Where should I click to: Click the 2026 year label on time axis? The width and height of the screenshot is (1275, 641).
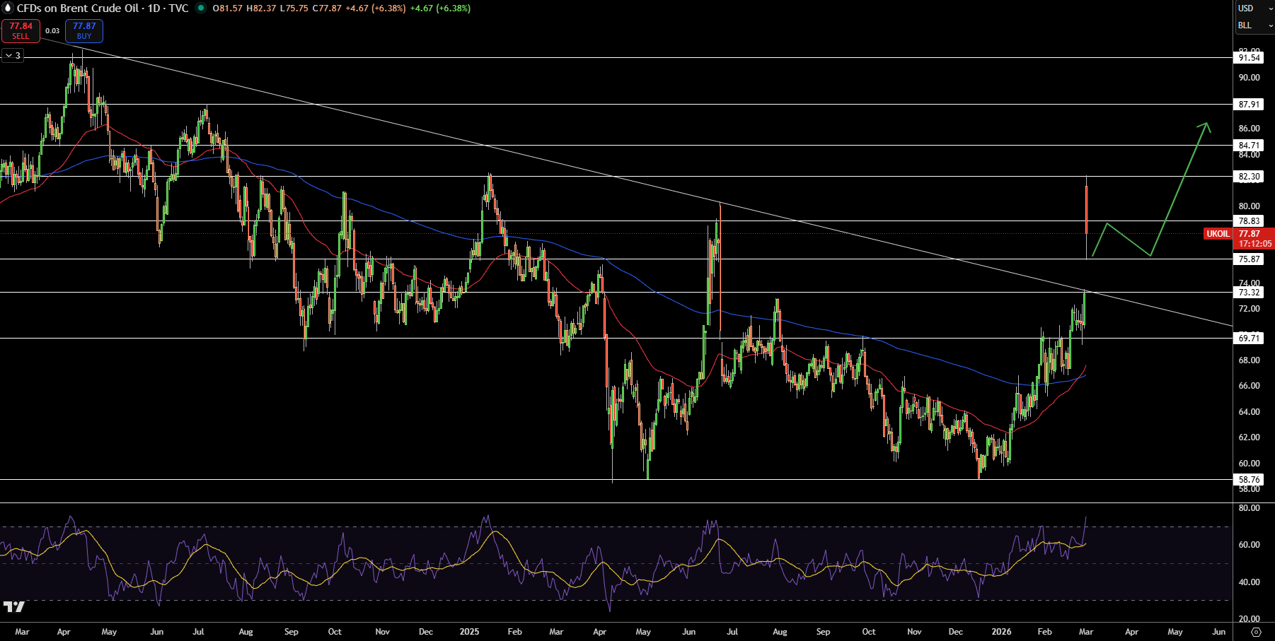[1001, 632]
